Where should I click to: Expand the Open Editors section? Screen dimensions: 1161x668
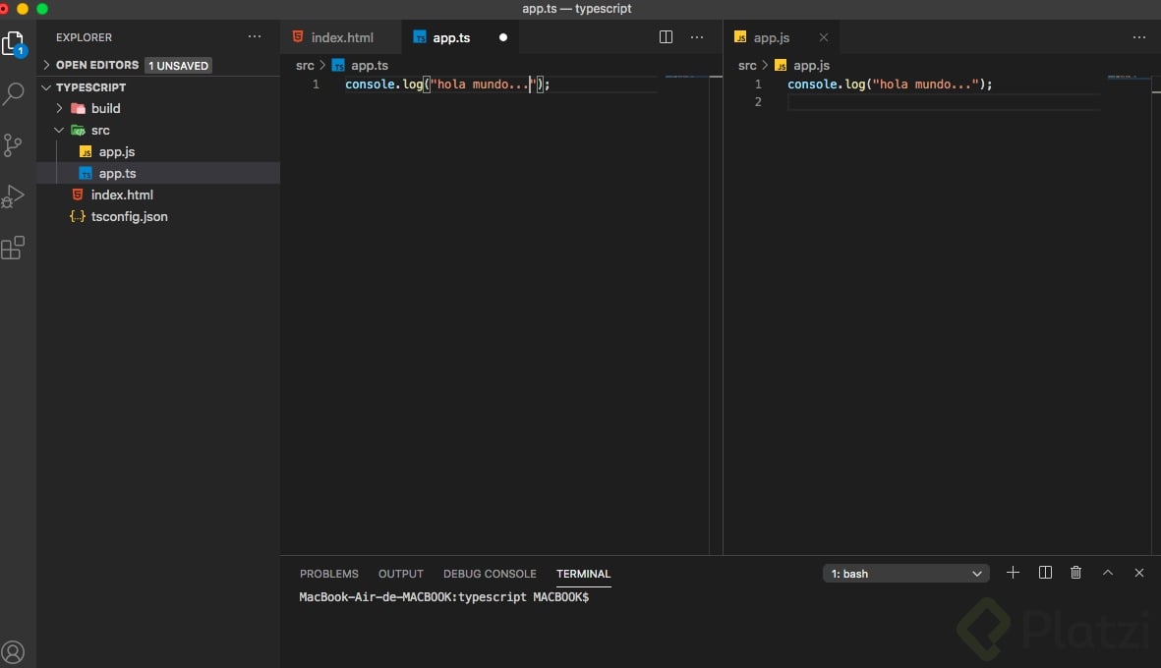pyautogui.click(x=96, y=65)
